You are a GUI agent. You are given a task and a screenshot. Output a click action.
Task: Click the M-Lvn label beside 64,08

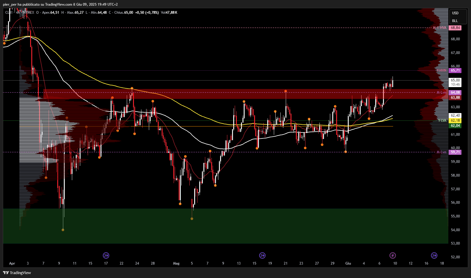(441, 92)
